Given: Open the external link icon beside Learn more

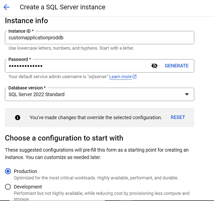Looking at the screenshot, I should pyautogui.click(x=135, y=77).
